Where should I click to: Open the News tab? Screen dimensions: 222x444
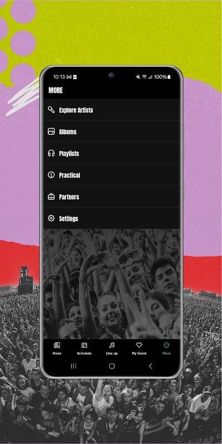tap(57, 349)
